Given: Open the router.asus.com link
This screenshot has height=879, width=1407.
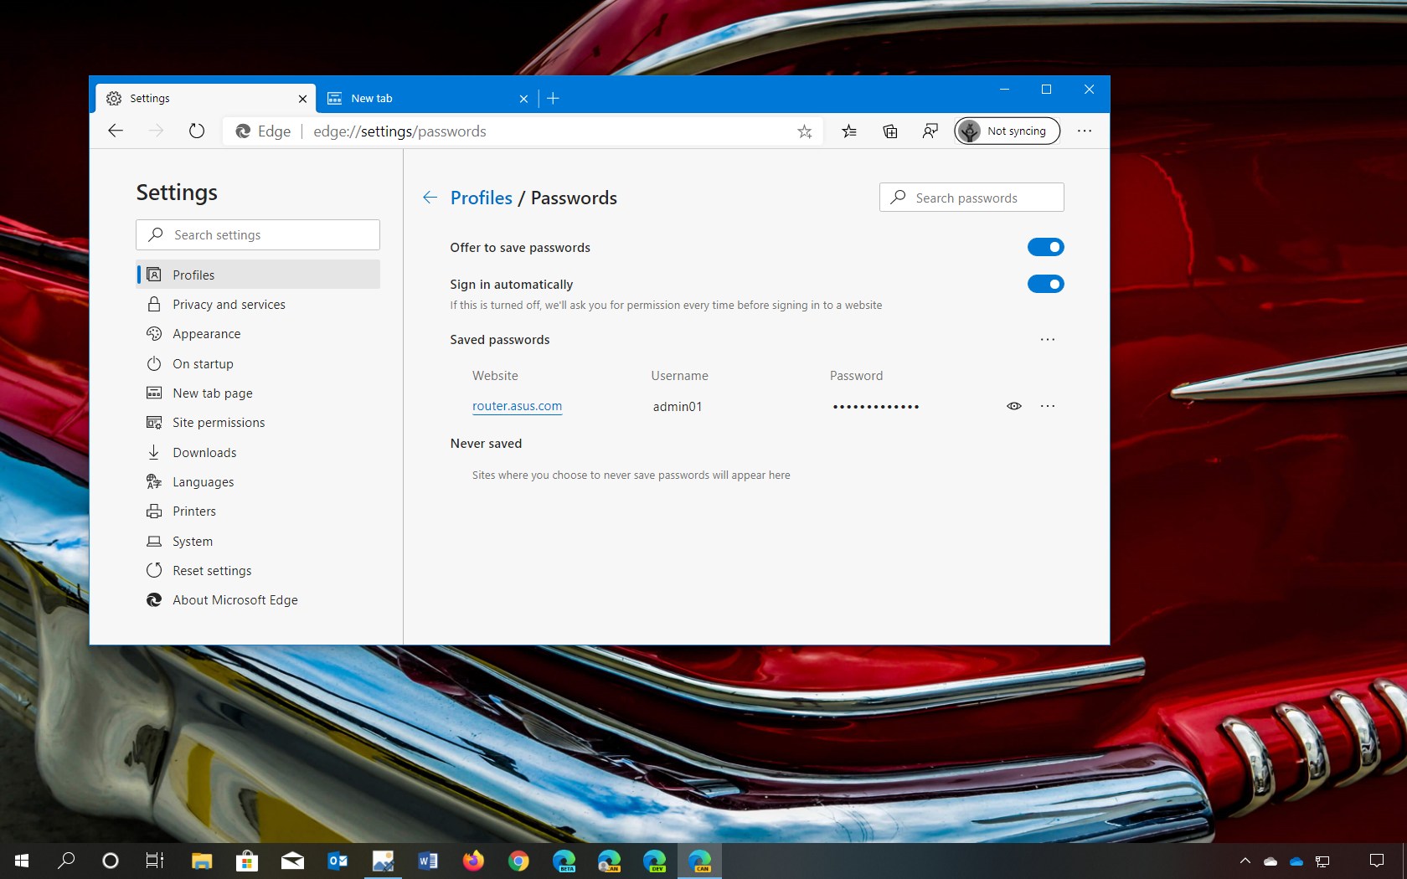Looking at the screenshot, I should (517, 406).
